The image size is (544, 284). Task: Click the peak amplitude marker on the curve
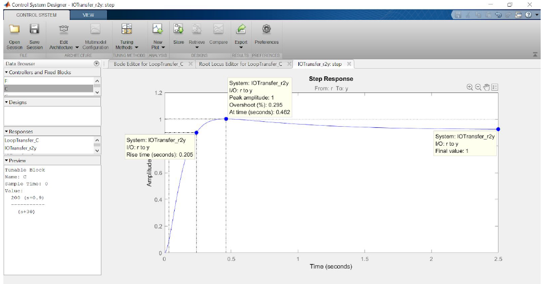click(226, 119)
